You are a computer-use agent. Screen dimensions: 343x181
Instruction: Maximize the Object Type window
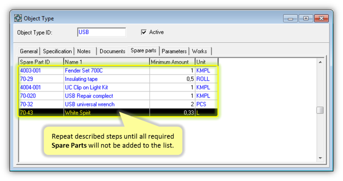306,18
